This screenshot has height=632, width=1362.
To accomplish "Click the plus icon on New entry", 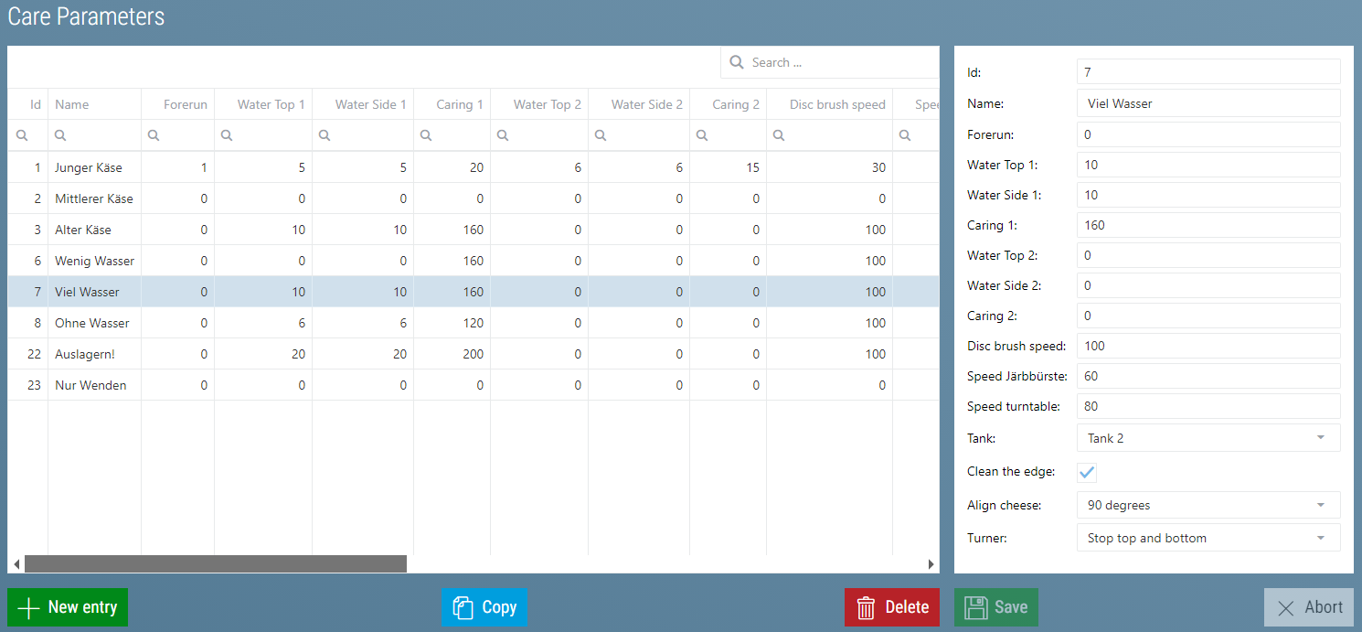I will tap(29, 608).
